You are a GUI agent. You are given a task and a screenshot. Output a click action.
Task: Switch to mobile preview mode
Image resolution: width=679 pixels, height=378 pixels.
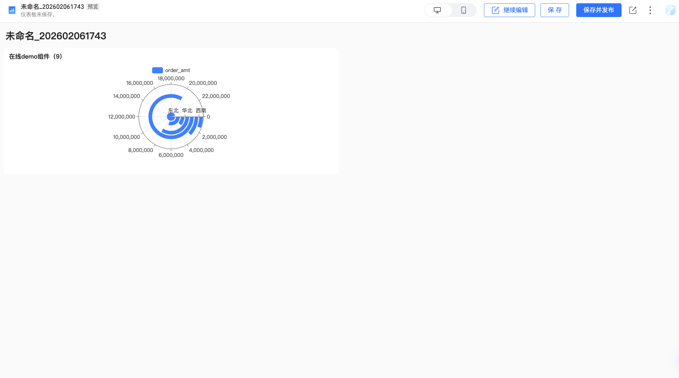tap(463, 10)
